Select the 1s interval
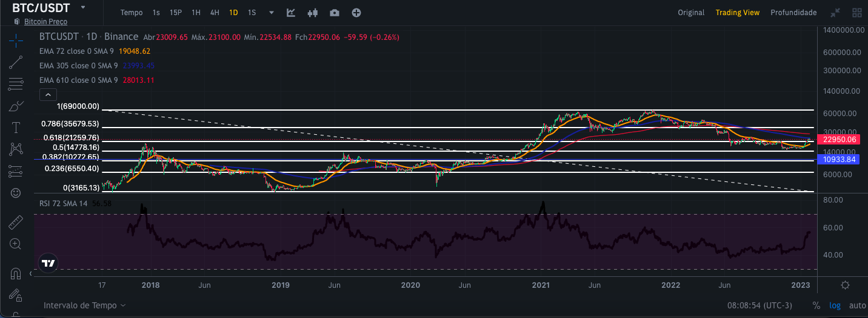 [x=156, y=13]
